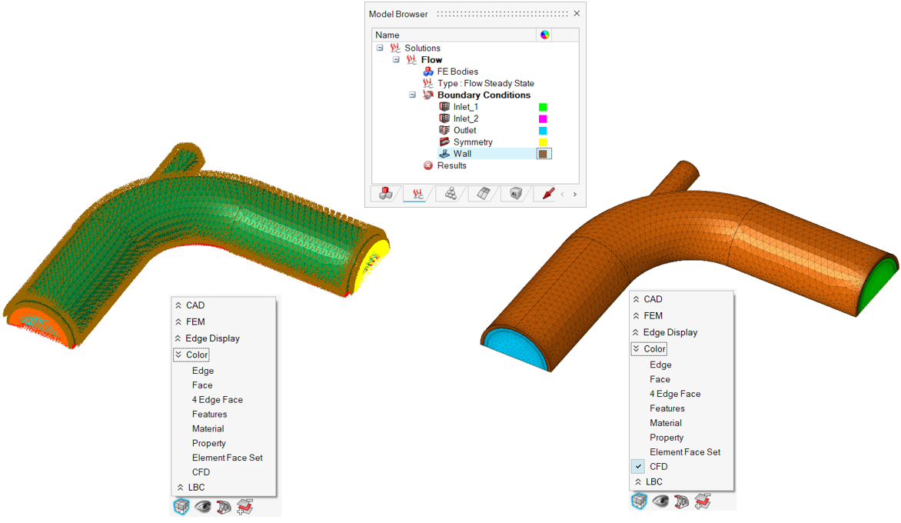Open the red arrow loads tab
Viewport: 901px width, 523px height.
coord(547,194)
